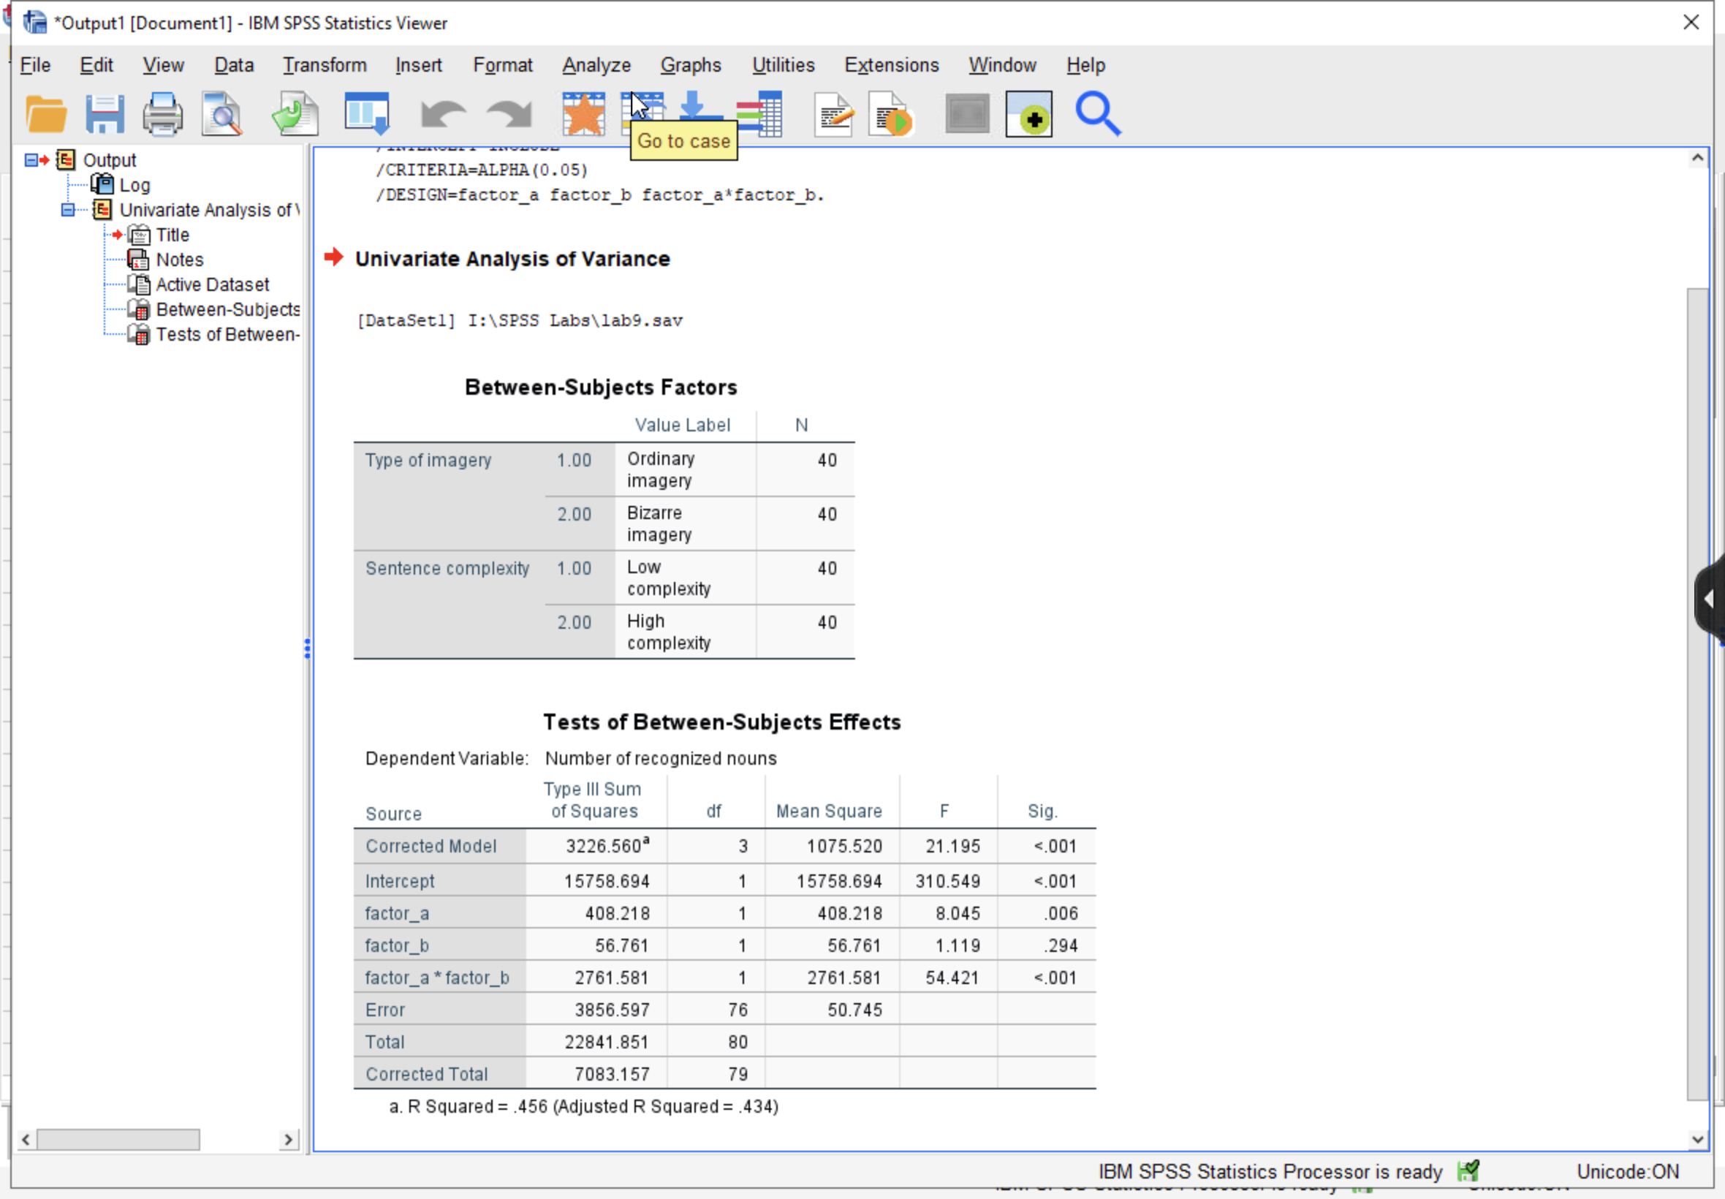1725x1199 pixels.
Task: Click the vertical scrollbar down arrow
Action: 1697,1139
